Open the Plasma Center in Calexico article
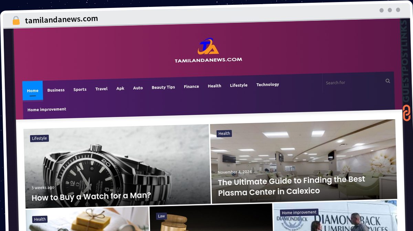 [x=291, y=185]
